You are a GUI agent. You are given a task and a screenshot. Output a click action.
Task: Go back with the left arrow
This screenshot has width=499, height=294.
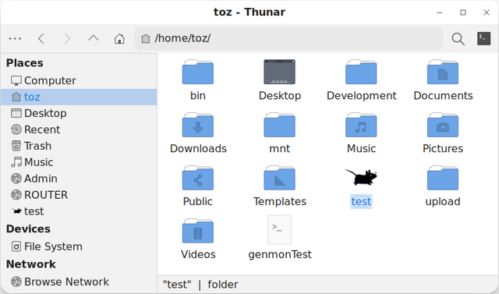tap(41, 39)
